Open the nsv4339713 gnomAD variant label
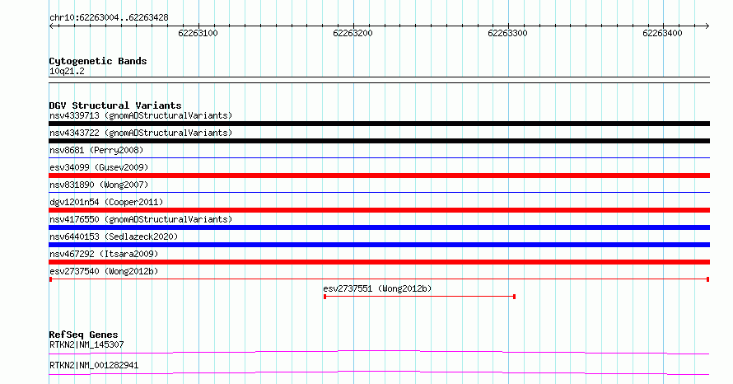The image size is (733, 384). click(x=141, y=115)
